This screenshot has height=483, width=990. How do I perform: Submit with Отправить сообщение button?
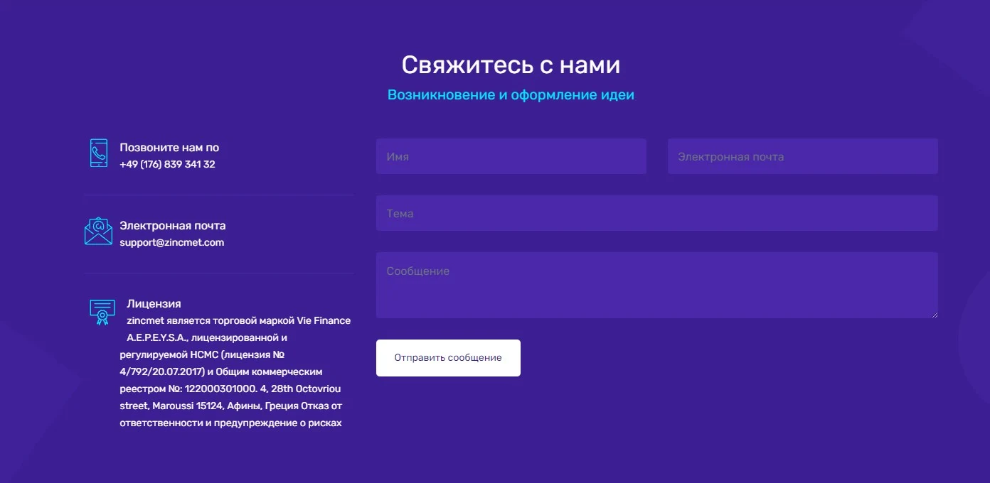click(448, 358)
